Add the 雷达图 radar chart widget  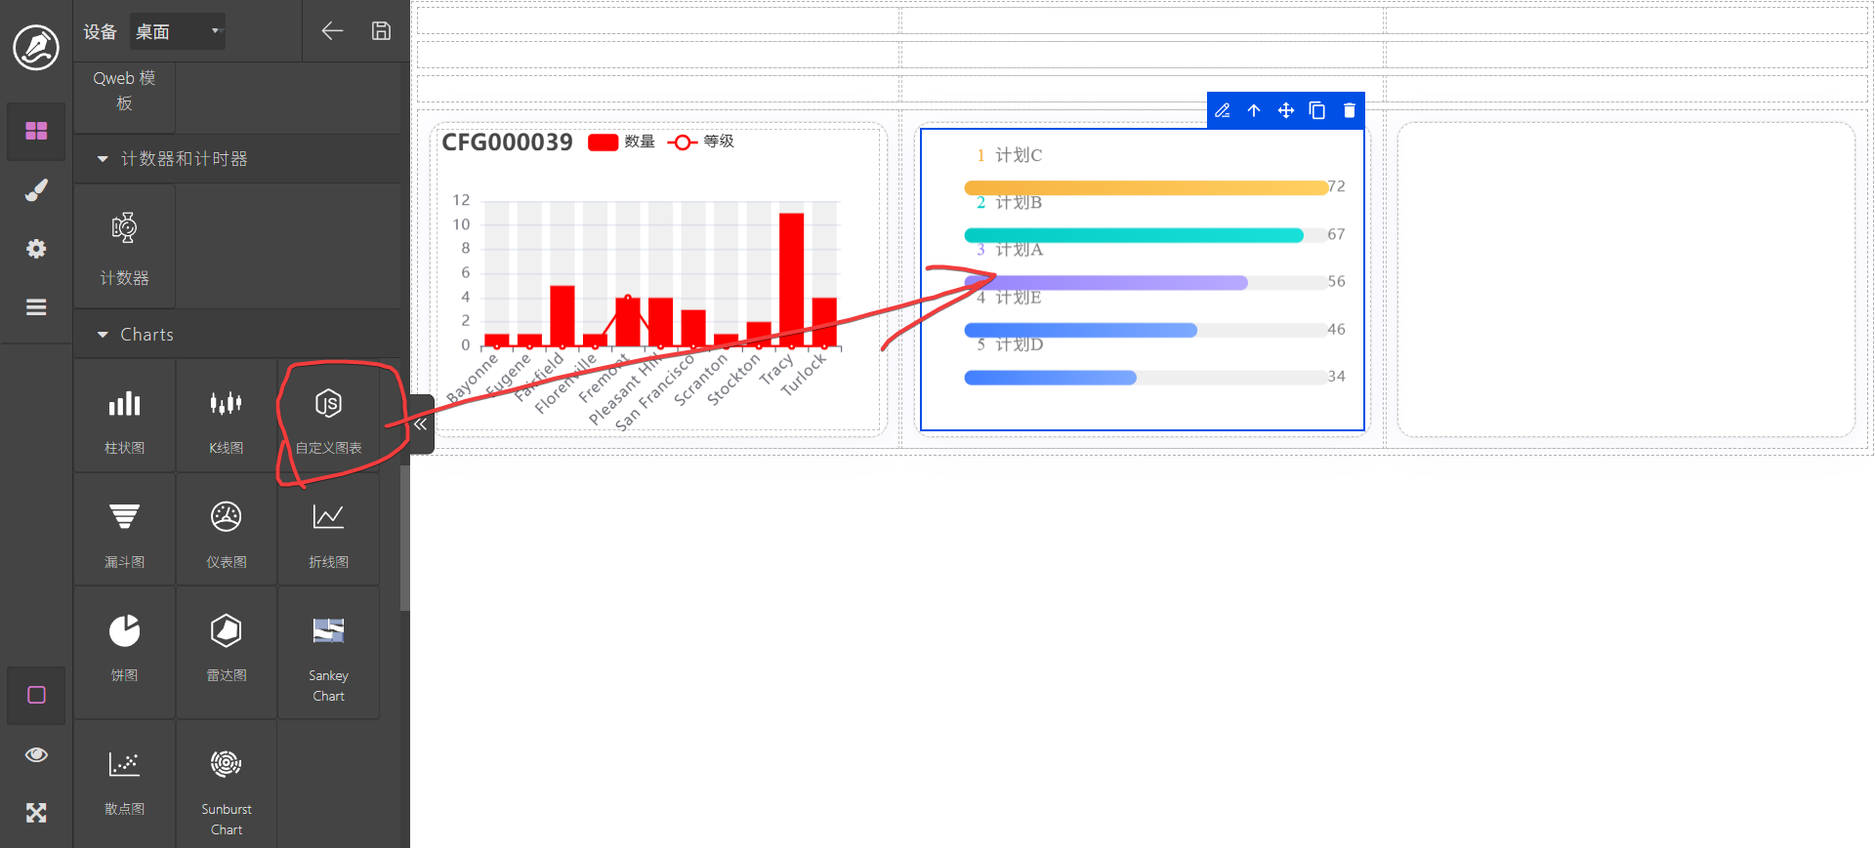[226, 644]
